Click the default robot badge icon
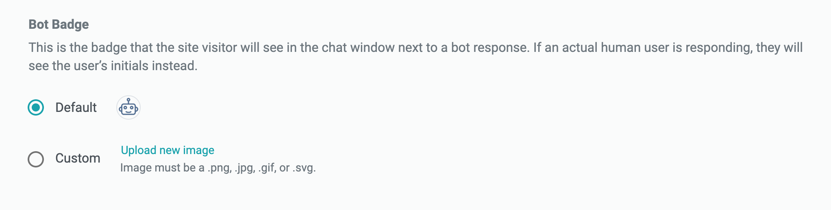Viewport: 831px width, 210px height. pyautogui.click(x=128, y=108)
